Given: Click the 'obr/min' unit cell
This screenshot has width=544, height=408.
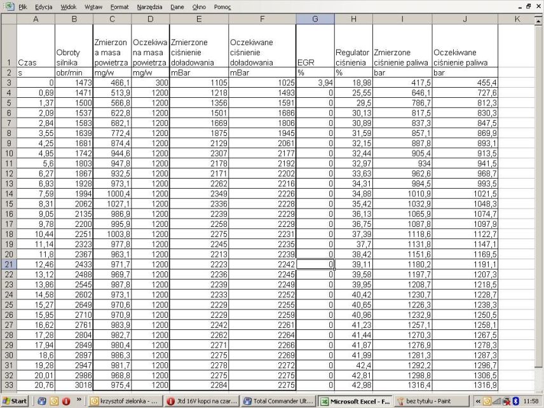Looking at the screenshot, I should point(74,73).
